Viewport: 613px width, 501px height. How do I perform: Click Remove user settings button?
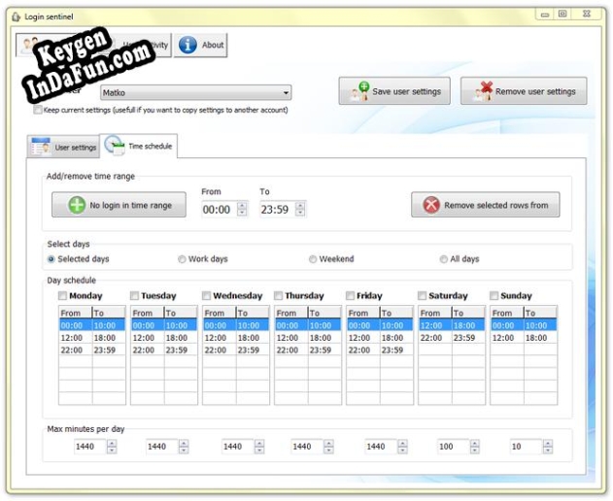pos(524,91)
